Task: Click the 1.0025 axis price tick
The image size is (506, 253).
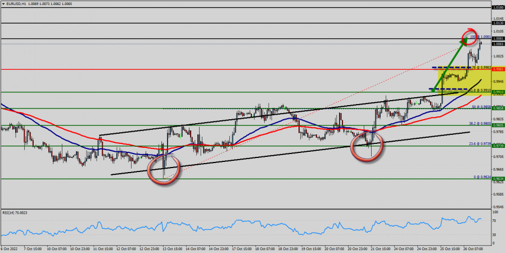Action: [498, 56]
